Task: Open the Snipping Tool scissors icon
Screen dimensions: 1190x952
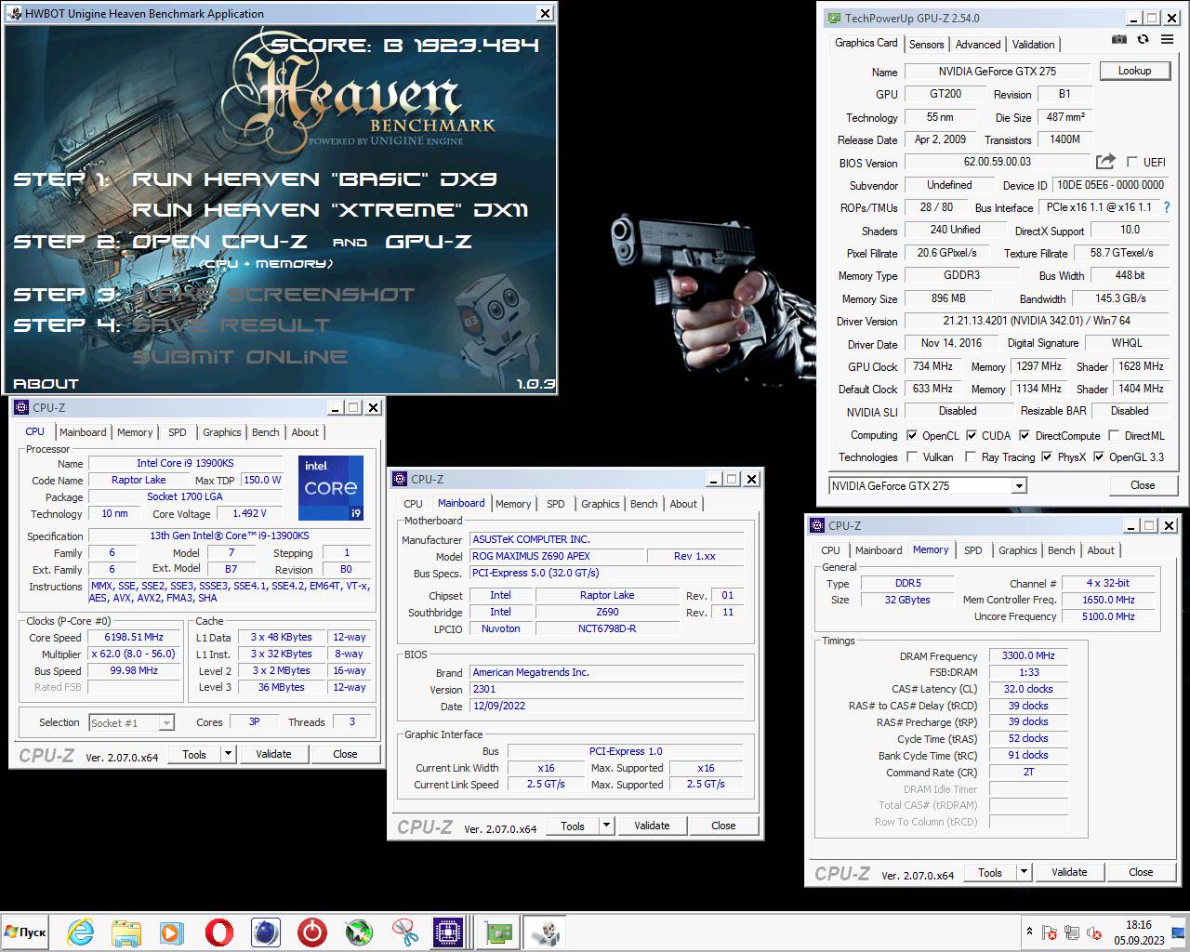Action: 405,932
